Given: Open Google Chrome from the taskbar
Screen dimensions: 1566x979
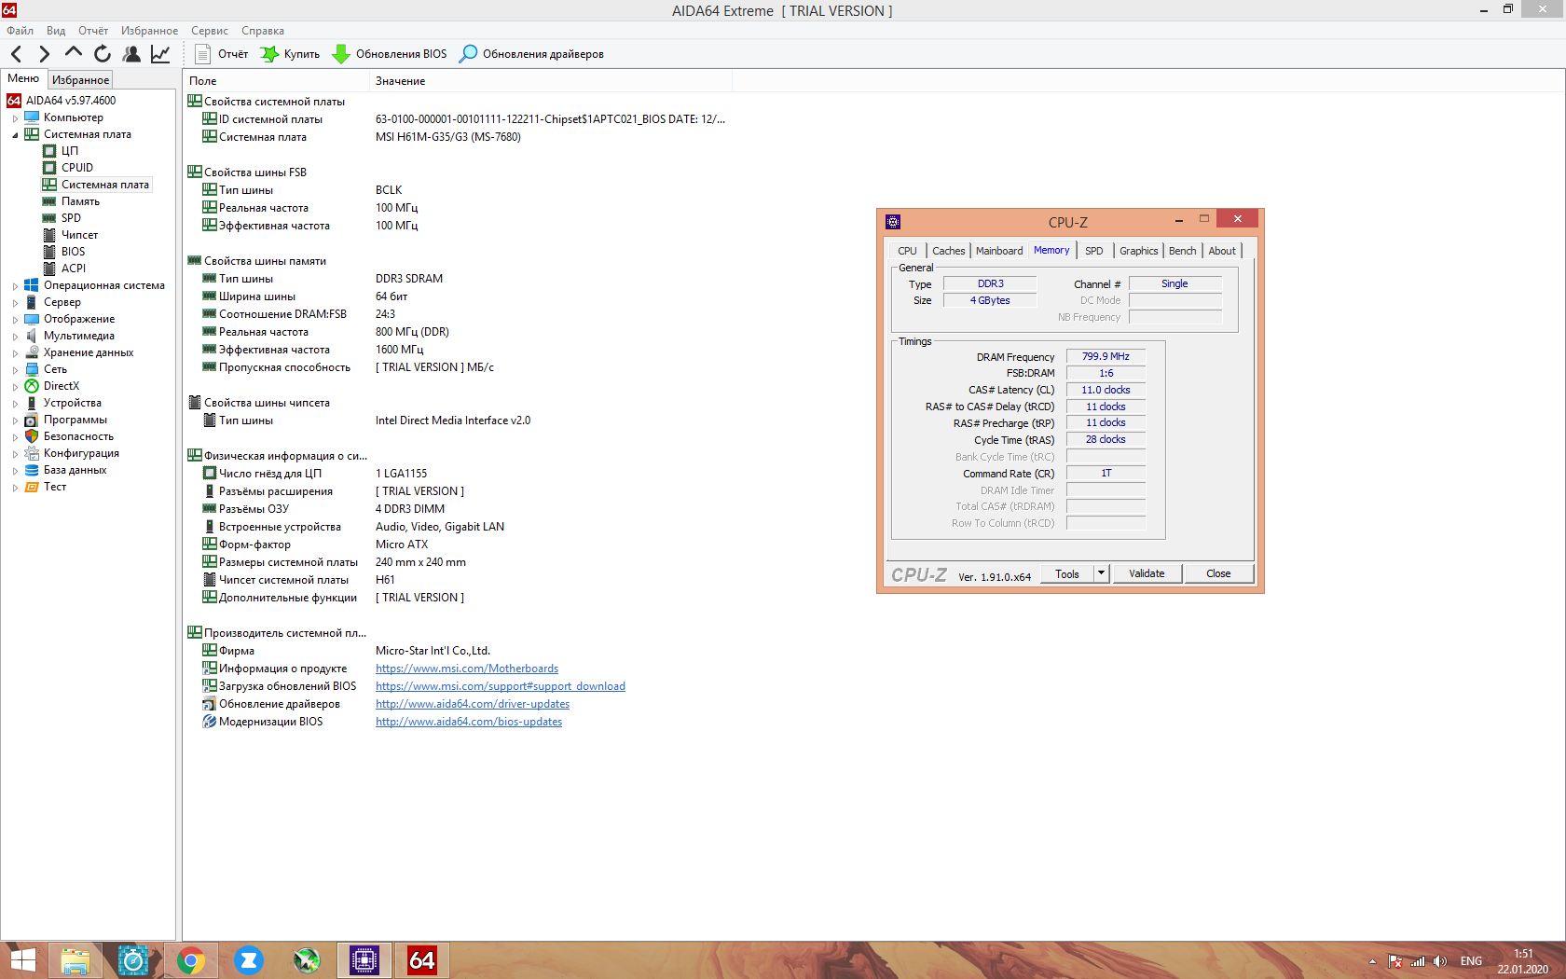Looking at the screenshot, I should [191, 960].
